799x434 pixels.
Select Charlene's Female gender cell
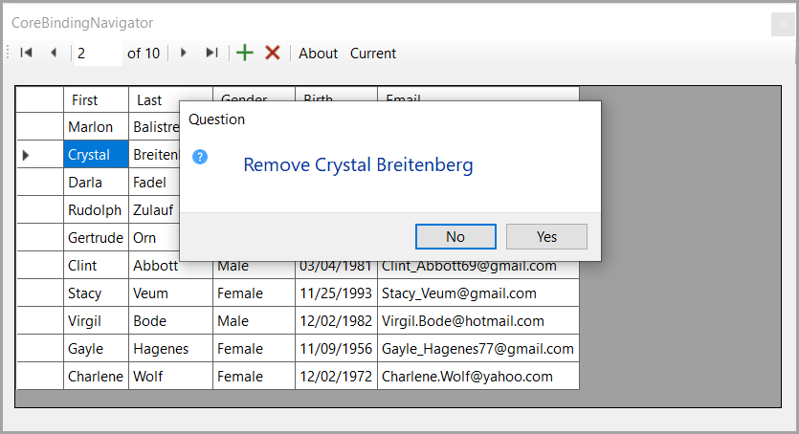[x=254, y=377]
